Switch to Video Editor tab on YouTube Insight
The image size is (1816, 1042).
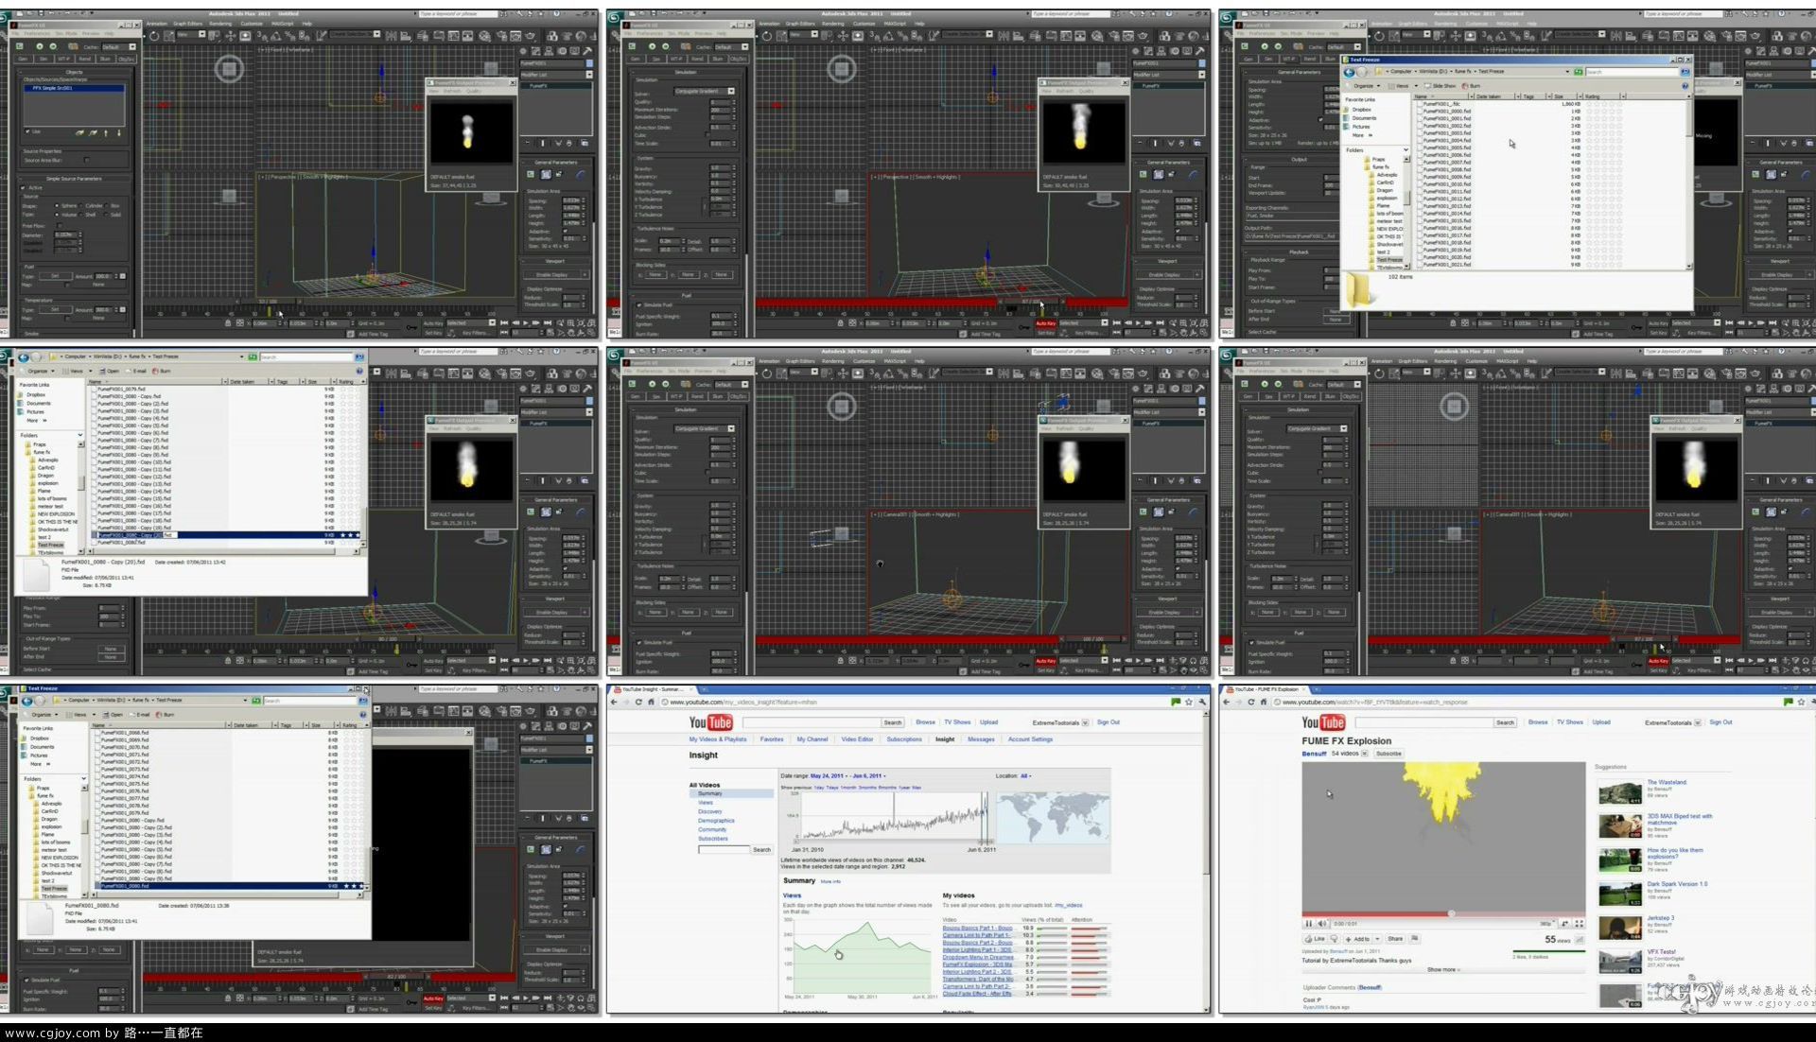pyautogui.click(x=857, y=739)
